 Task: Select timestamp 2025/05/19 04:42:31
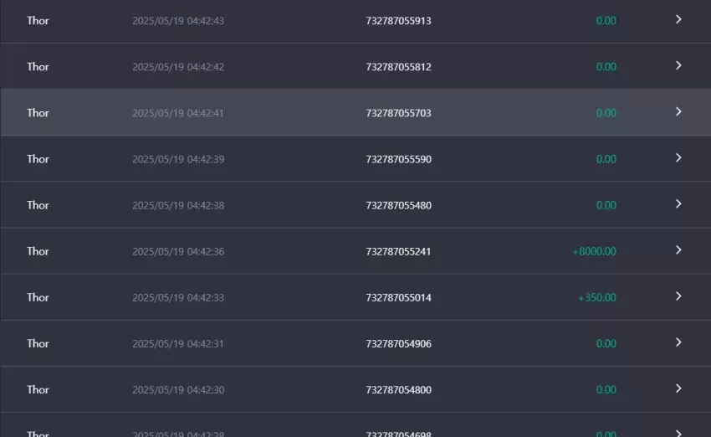[x=178, y=344]
